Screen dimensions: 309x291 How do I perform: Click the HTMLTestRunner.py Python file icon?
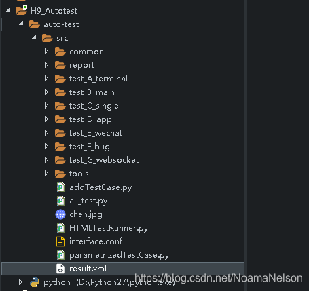(x=60, y=228)
